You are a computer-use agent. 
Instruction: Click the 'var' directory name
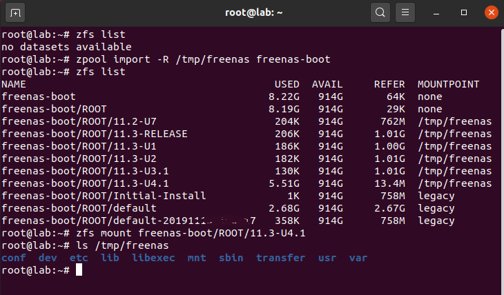click(x=358, y=258)
